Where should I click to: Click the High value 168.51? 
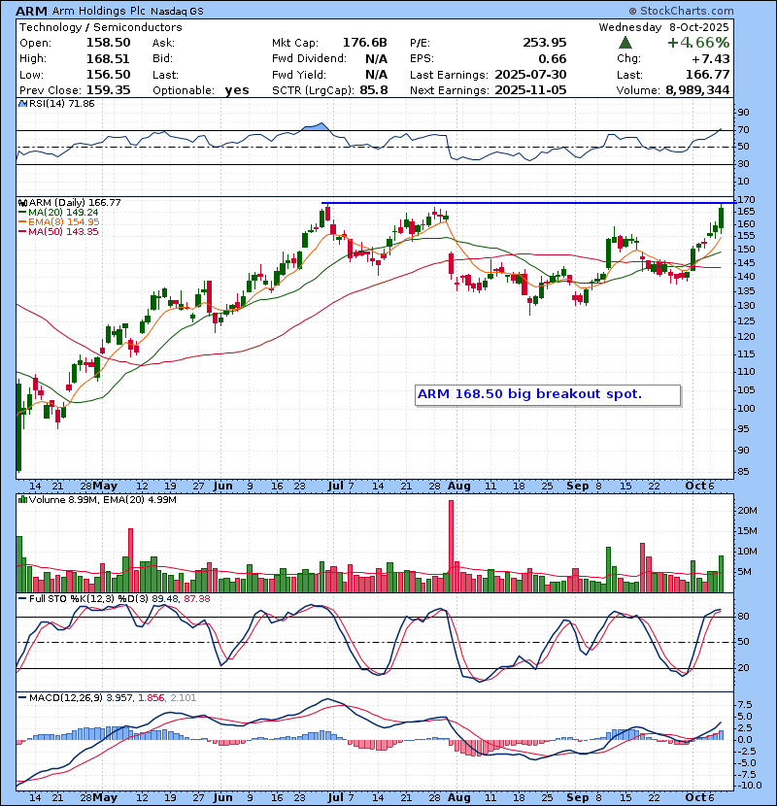coord(108,58)
